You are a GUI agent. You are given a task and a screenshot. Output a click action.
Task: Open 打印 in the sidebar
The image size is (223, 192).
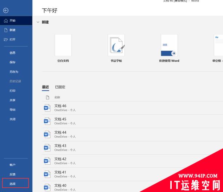tap(12, 91)
